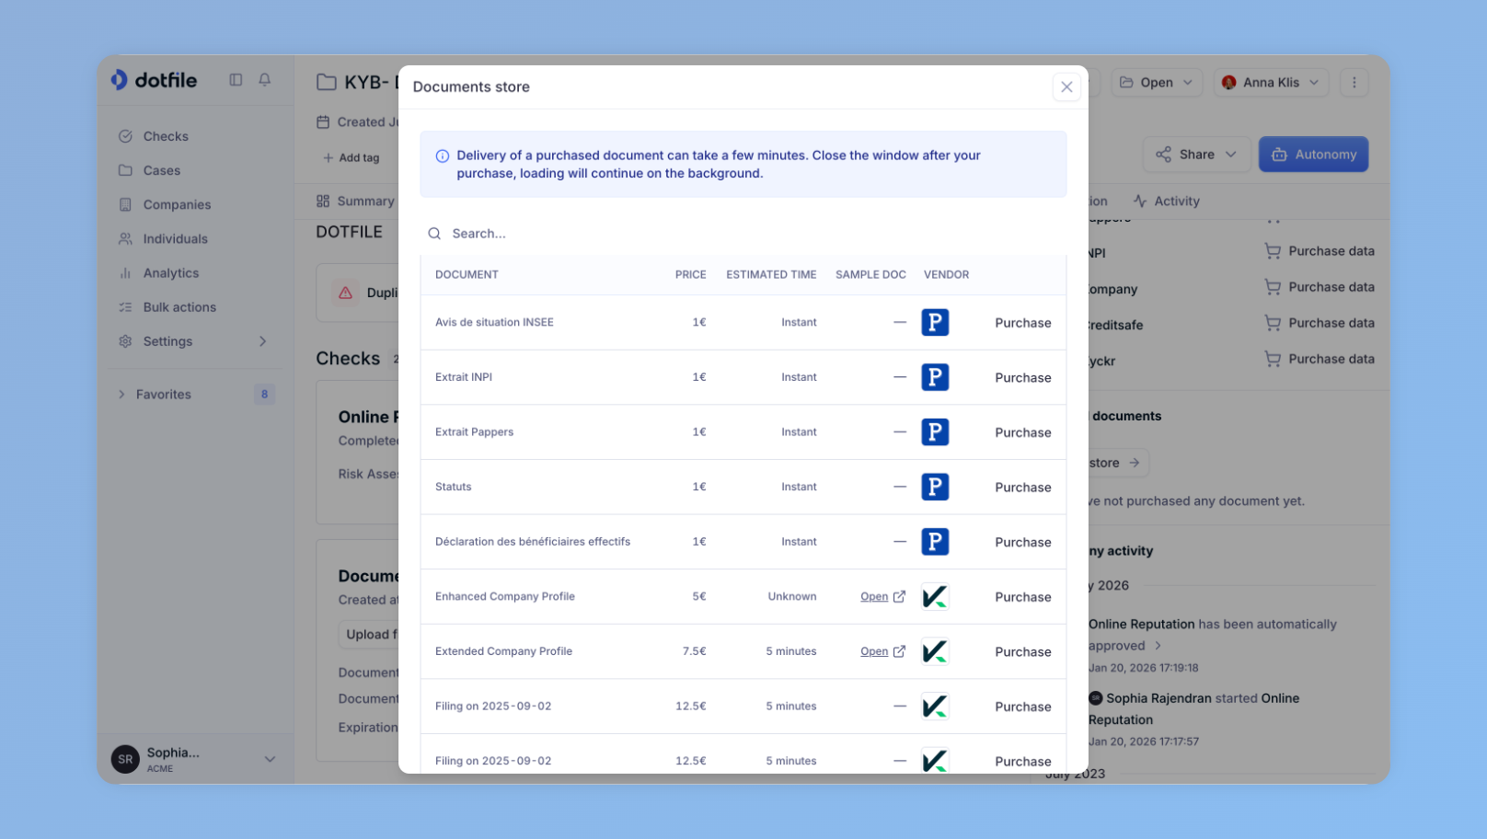The height and width of the screenshot is (839, 1487).
Task: Toggle the sidebar collapse icon
Action: [x=236, y=80]
